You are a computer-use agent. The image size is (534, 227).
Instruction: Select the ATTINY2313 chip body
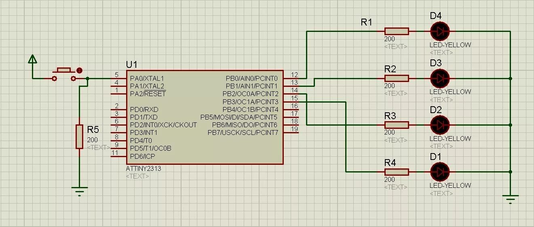pyautogui.click(x=204, y=117)
